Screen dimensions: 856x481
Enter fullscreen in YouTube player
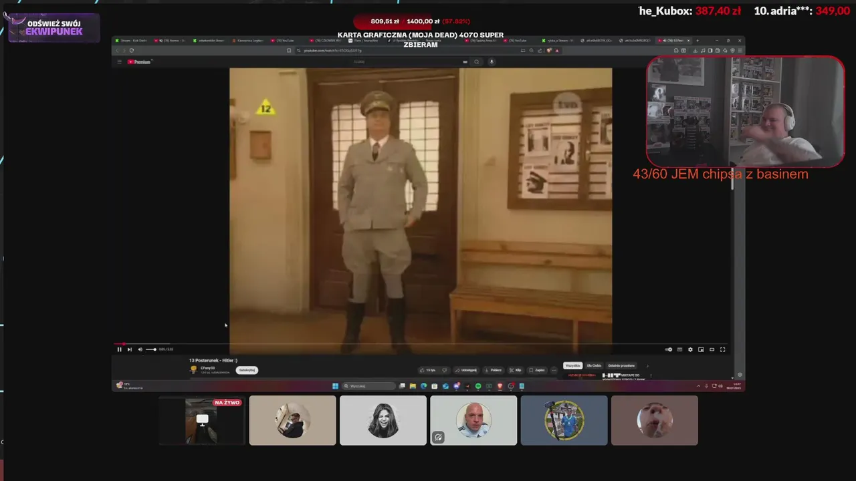(x=722, y=349)
